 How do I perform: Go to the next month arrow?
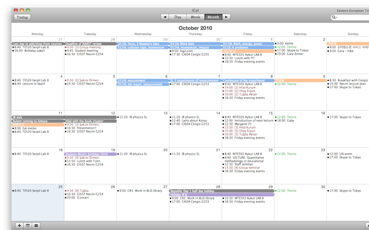tap(227, 17)
